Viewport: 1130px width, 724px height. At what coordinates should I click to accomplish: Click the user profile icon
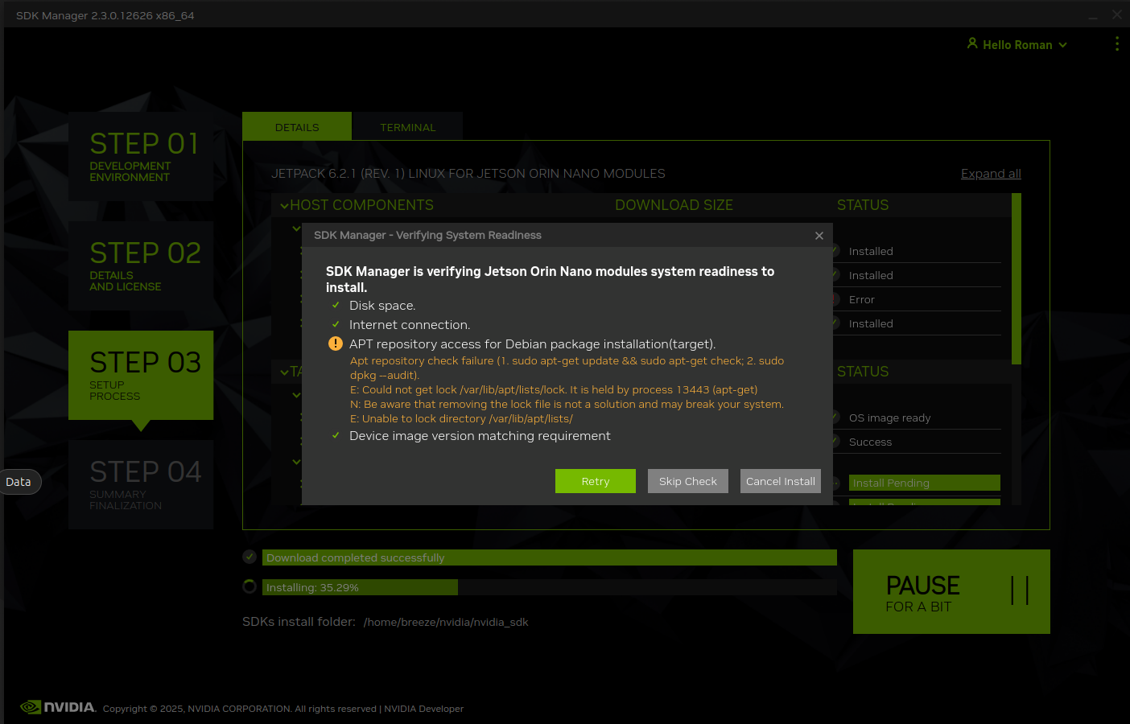[x=972, y=43]
